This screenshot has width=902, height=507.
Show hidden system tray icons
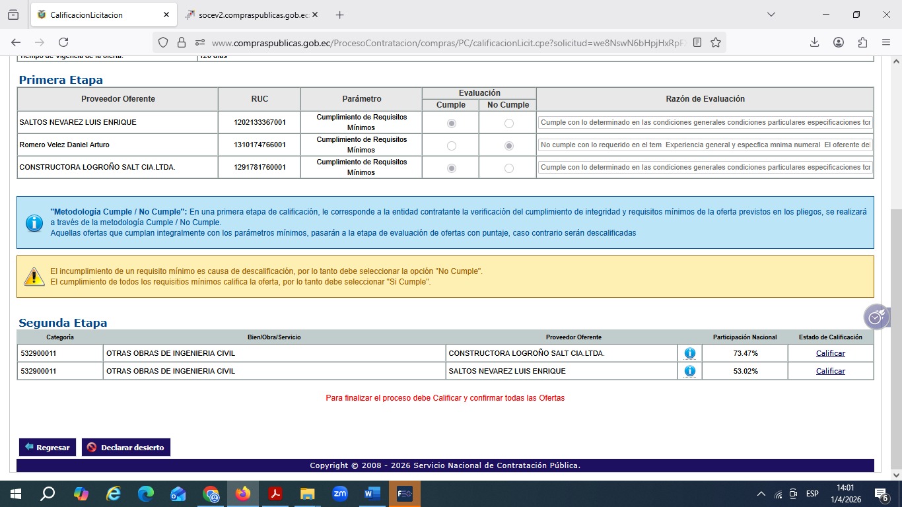[x=761, y=494]
